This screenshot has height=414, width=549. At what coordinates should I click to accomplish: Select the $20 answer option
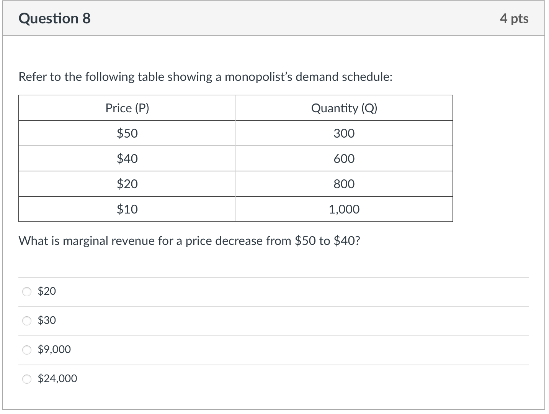pos(27,291)
